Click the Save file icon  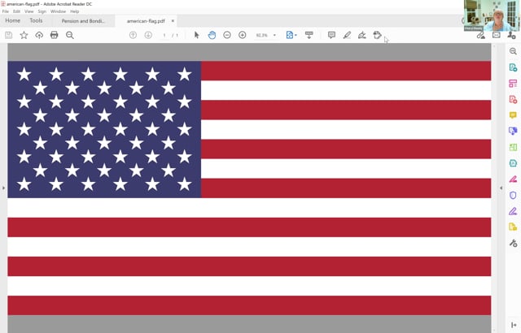coord(9,35)
